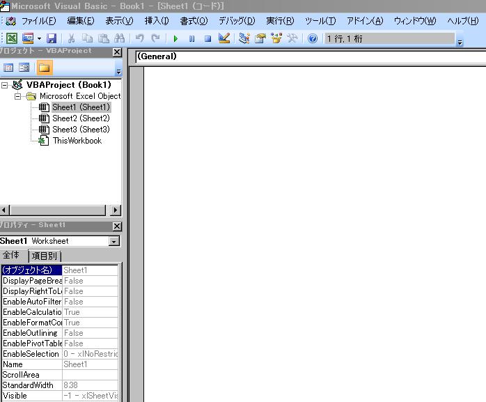This screenshot has width=486, height=402.
Task: Switch to the 項目別 tab
Action: coord(45,256)
